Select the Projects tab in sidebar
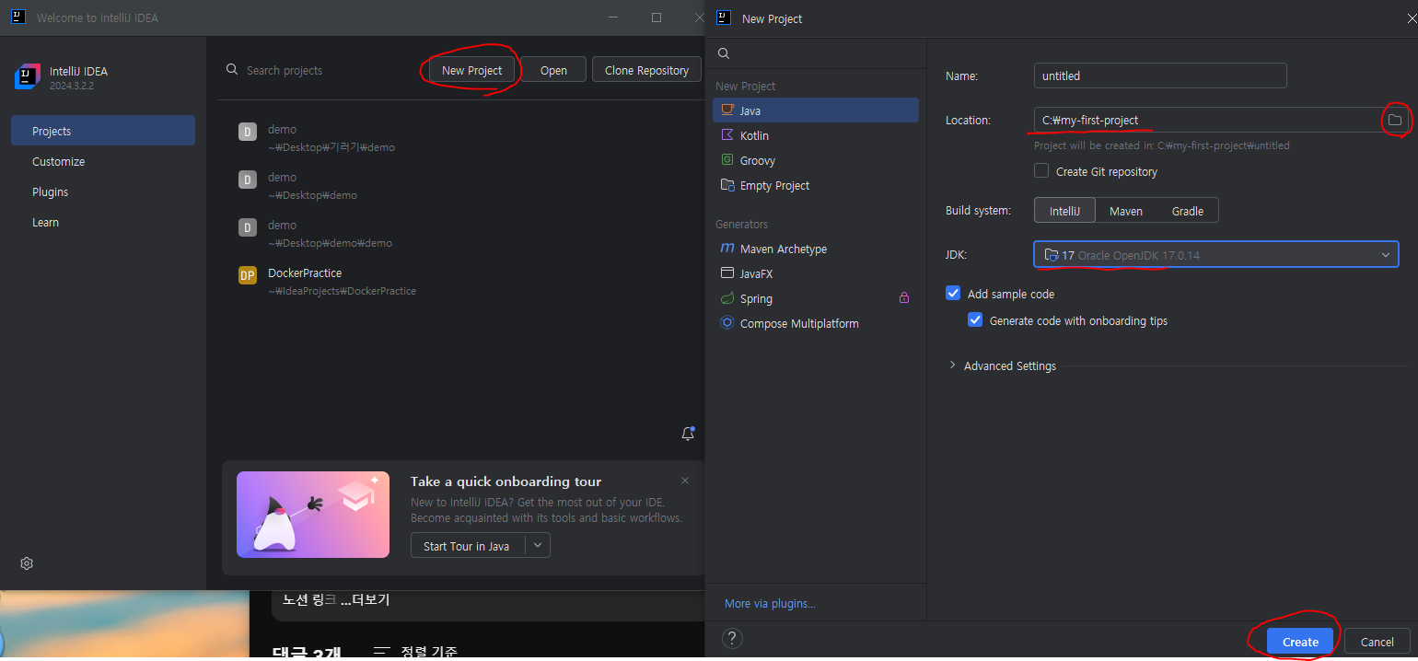This screenshot has height=661, width=1418. click(103, 131)
